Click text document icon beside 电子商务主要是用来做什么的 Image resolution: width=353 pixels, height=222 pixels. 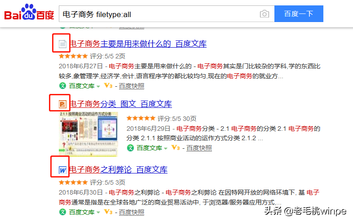point(62,44)
